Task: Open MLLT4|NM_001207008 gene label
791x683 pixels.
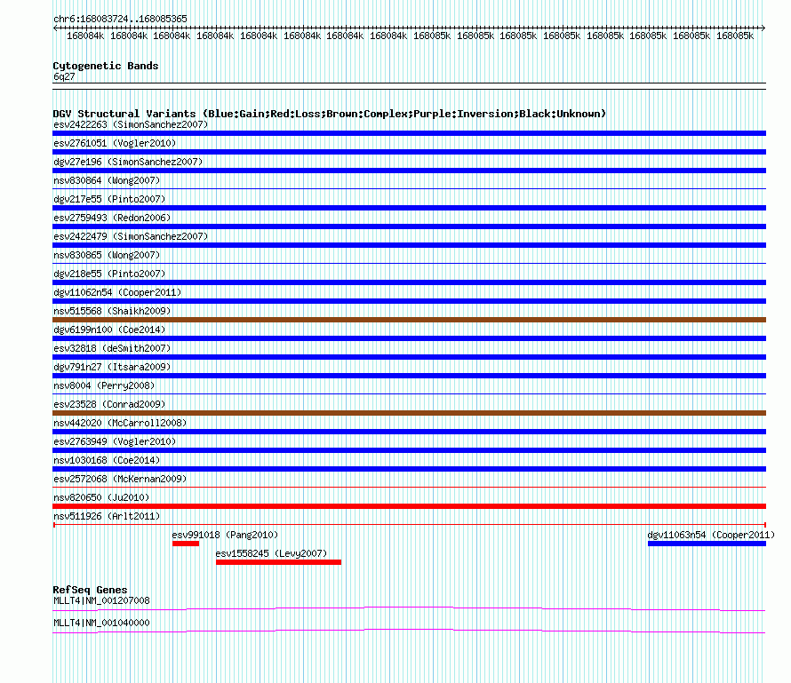Action: click(x=101, y=600)
